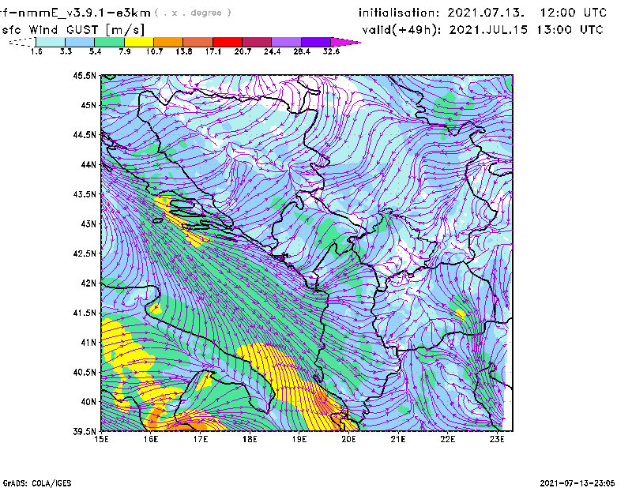Click the 41N latitude label
632x488 pixels.
coord(88,343)
